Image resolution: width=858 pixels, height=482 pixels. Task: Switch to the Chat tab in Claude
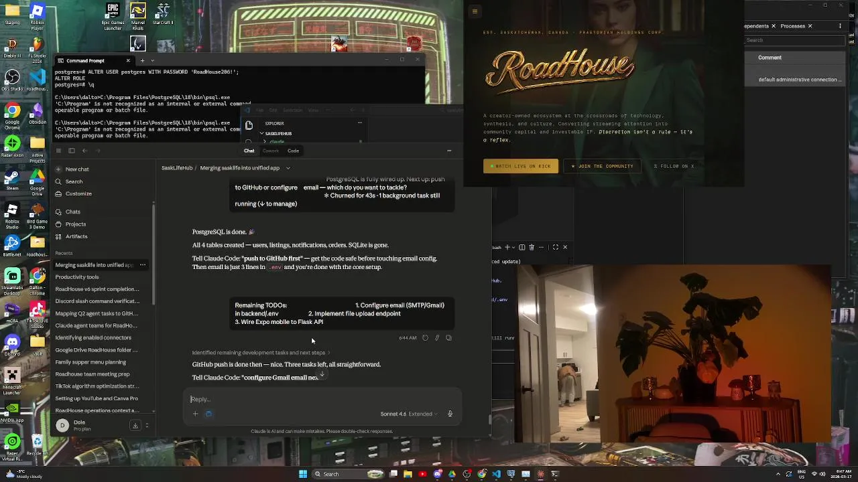coord(249,151)
